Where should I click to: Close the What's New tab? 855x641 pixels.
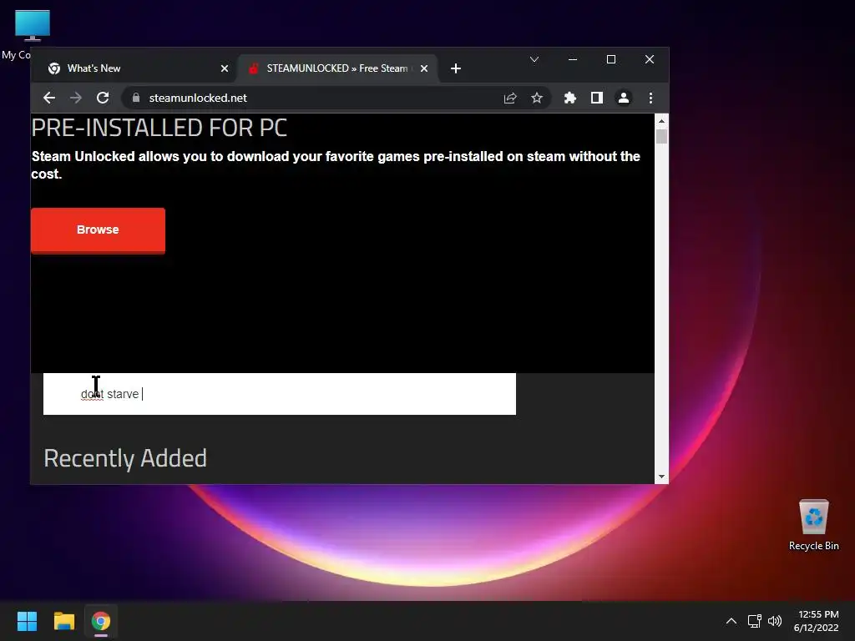(225, 68)
